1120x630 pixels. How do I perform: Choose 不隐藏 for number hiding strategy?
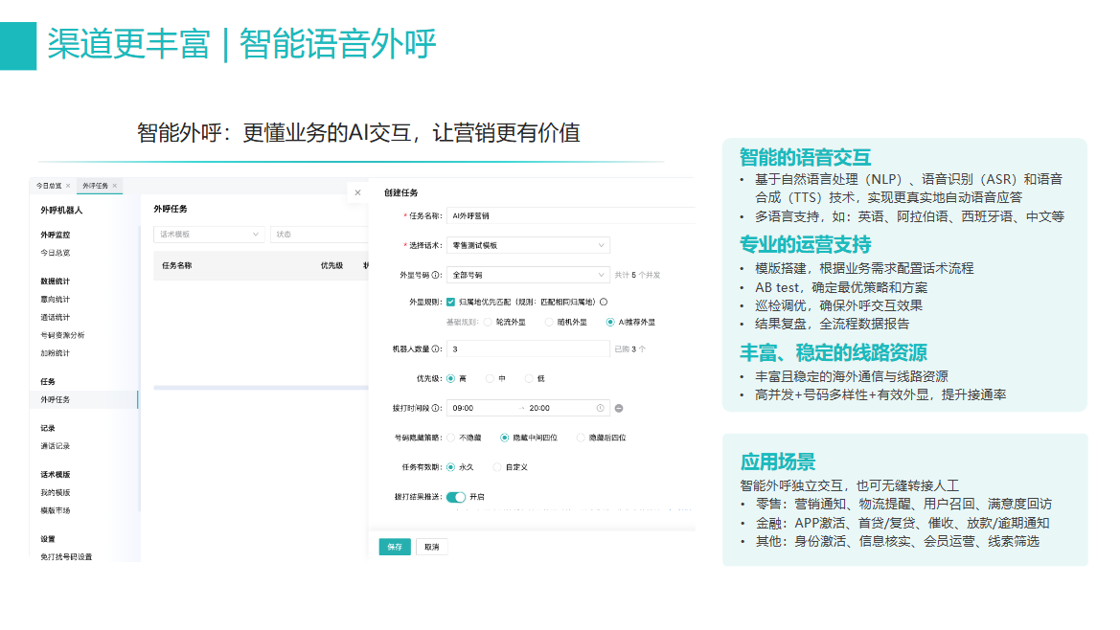click(450, 438)
